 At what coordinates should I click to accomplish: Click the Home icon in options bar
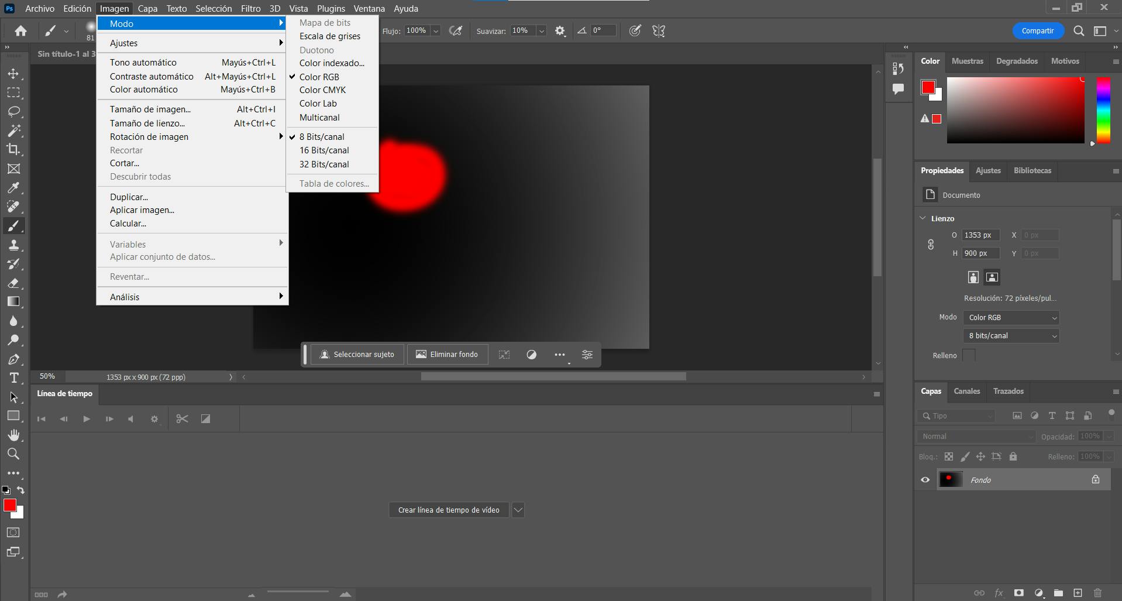coord(21,31)
